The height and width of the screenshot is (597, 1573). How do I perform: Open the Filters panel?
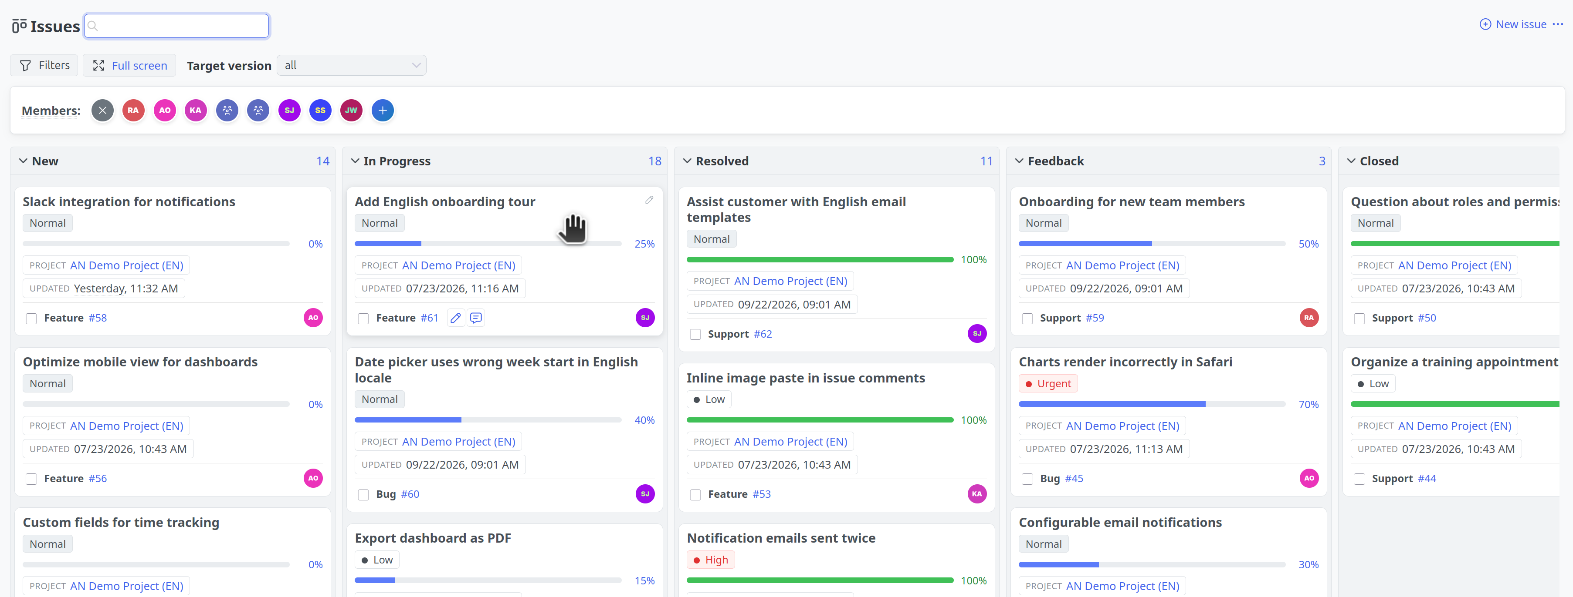(44, 65)
